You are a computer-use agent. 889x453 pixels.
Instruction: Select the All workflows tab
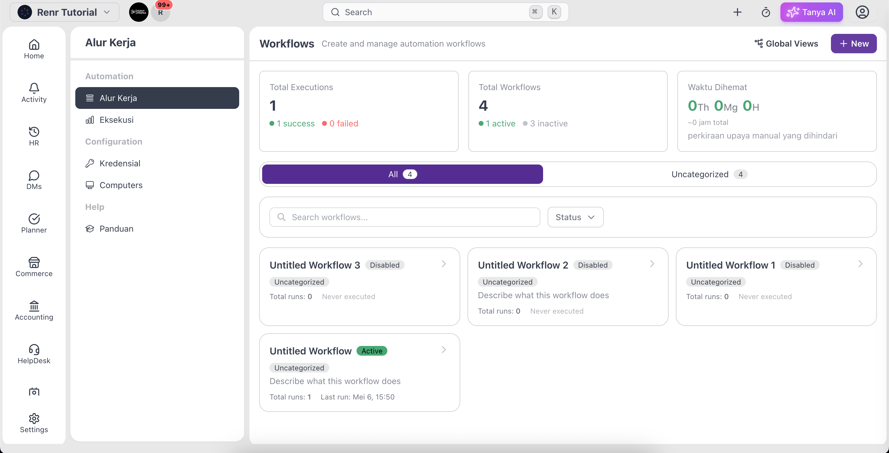pos(402,174)
